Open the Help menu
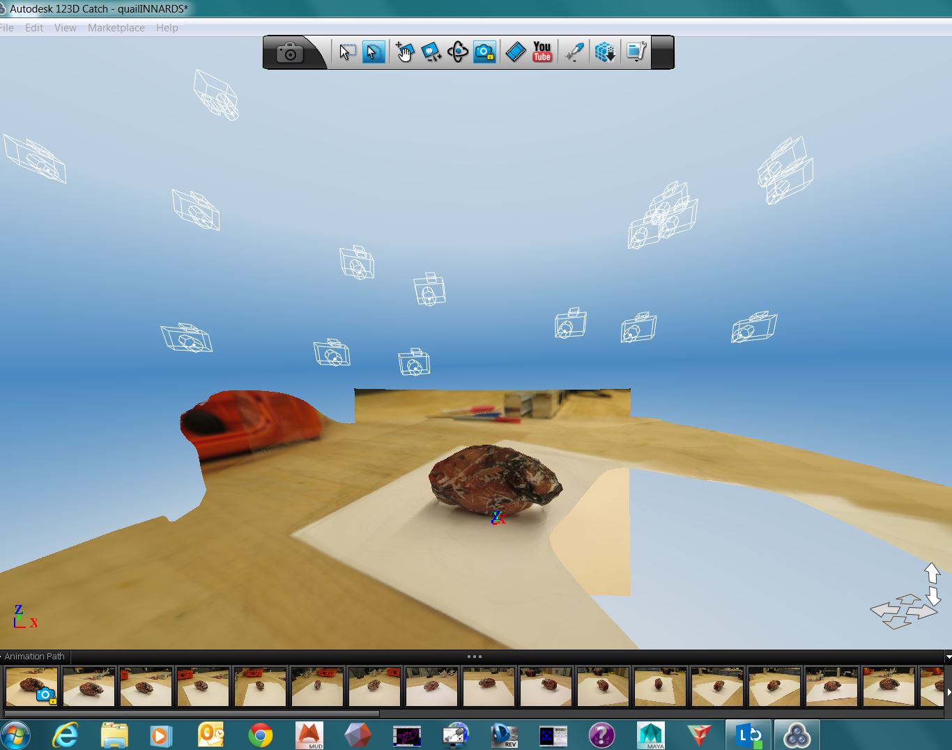The image size is (952, 750). coord(167,28)
